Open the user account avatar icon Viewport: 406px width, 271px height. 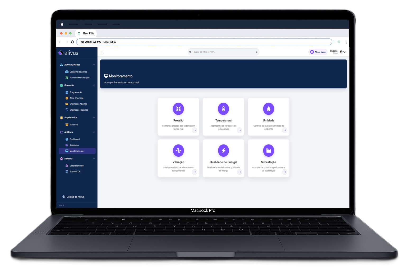[x=341, y=52]
